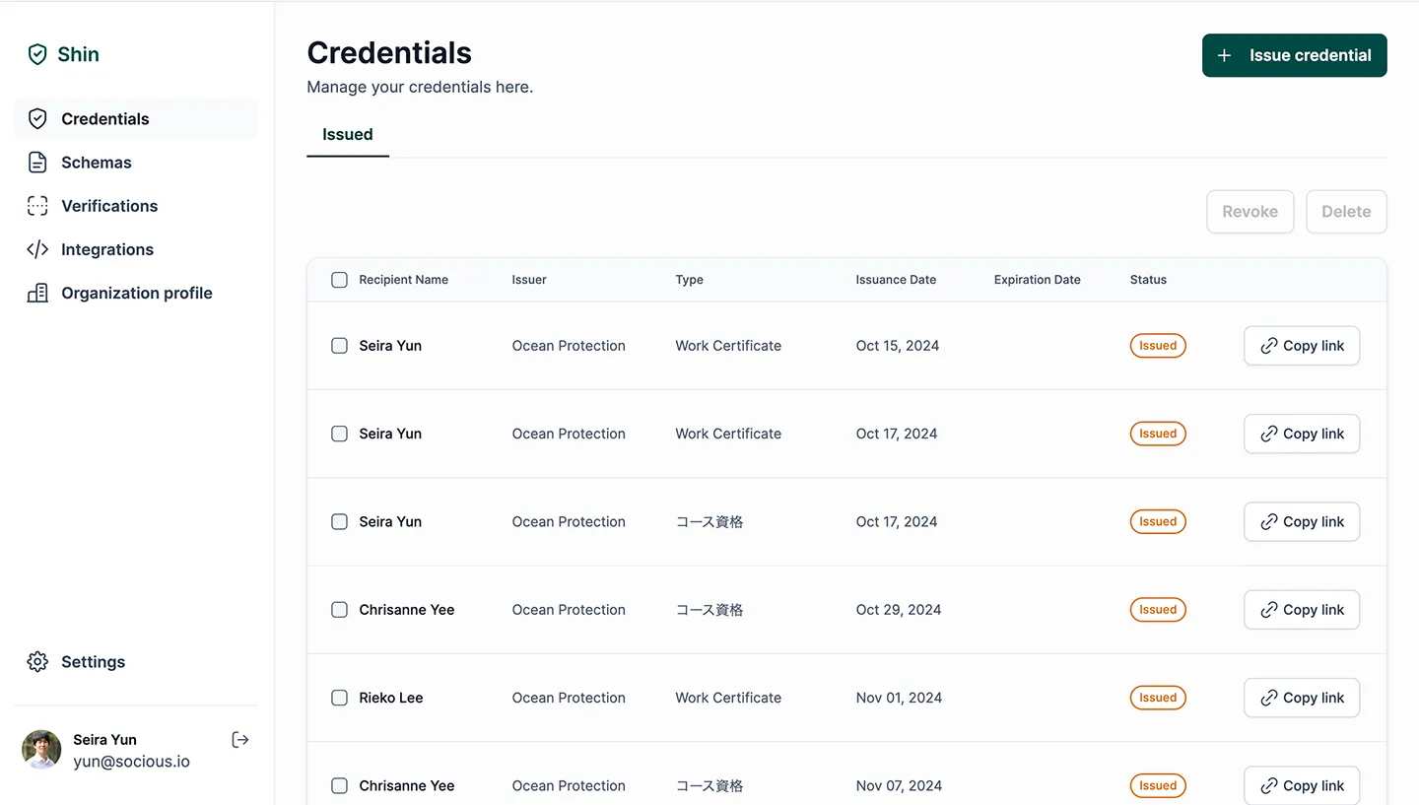Screen dimensions: 1419x805
Task: Select the checkbox for the first Seira Yun row
Action: pyautogui.click(x=339, y=346)
